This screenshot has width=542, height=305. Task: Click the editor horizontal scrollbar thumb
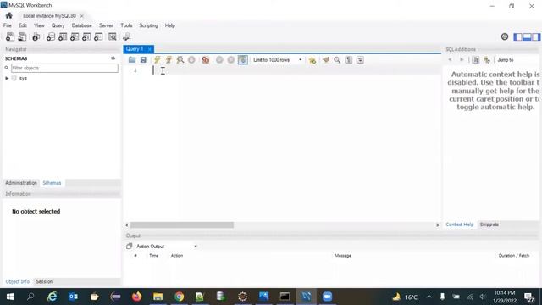182,225
